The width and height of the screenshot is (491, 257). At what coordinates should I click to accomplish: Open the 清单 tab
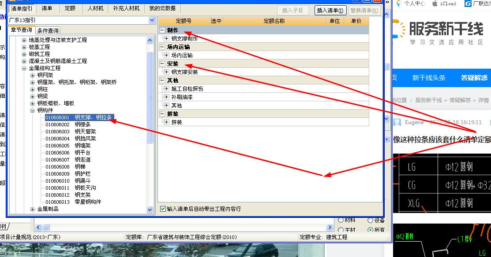47,8
